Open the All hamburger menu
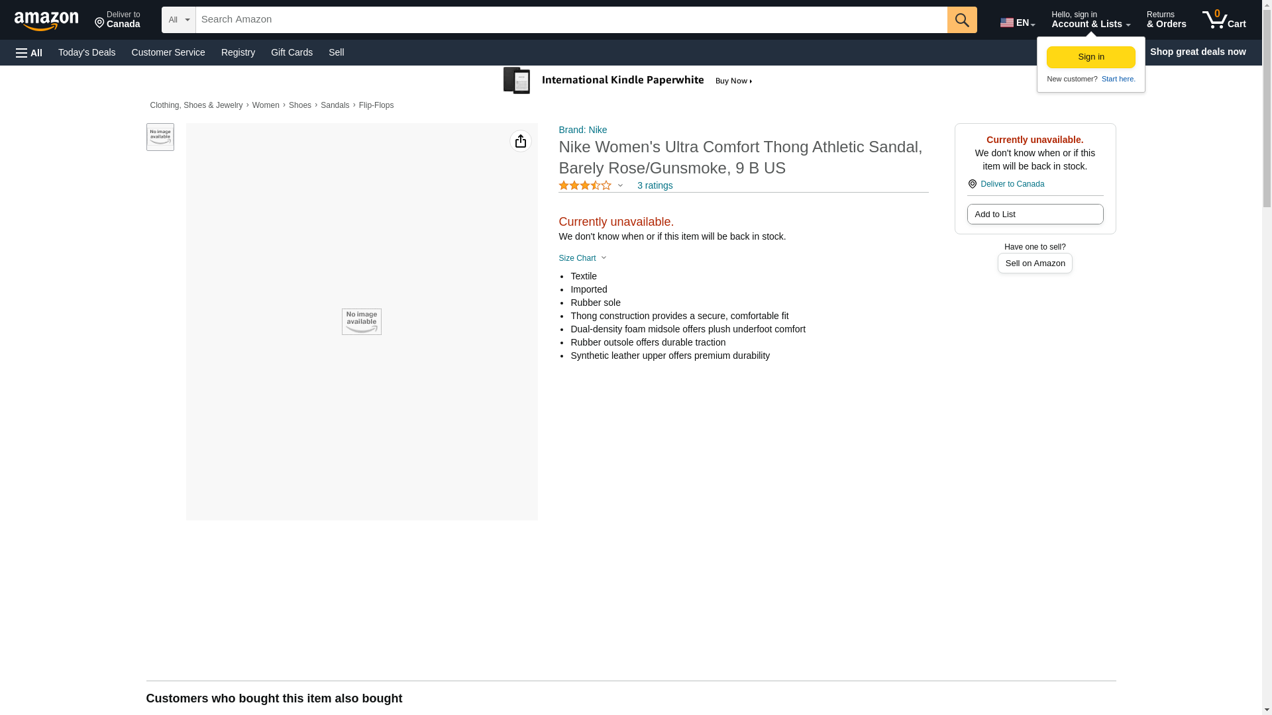1272x715 pixels. (x=29, y=52)
